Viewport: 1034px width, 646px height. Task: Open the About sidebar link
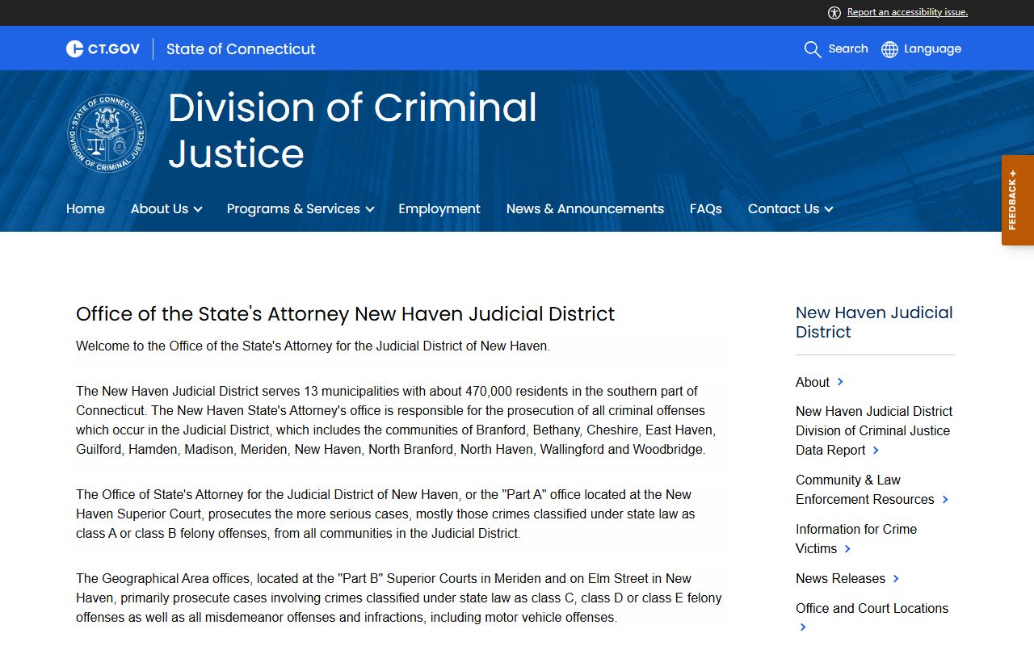pyautogui.click(x=813, y=382)
